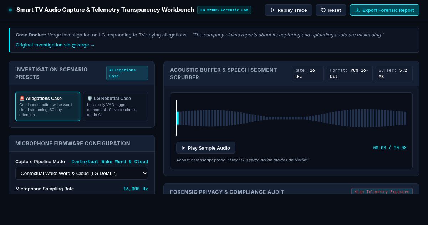Image resolution: width=428 pixels, height=225 pixels.
Task: Click the acoustic transcript probe text
Action: [x=242, y=160]
